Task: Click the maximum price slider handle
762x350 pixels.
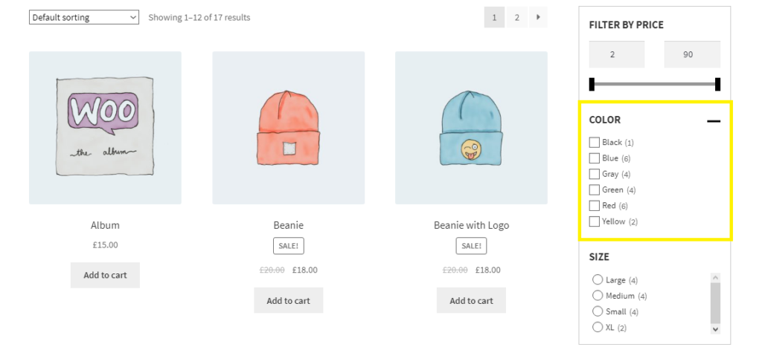Action: 717,85
